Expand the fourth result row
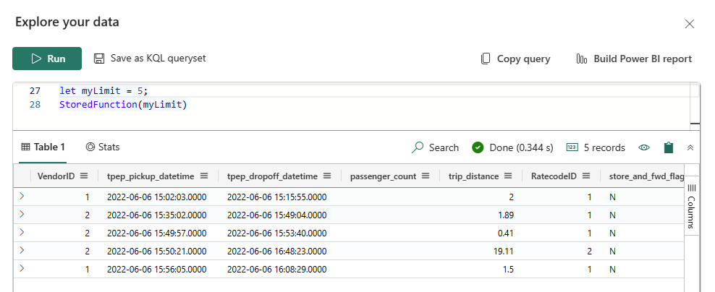 [22, 251]
